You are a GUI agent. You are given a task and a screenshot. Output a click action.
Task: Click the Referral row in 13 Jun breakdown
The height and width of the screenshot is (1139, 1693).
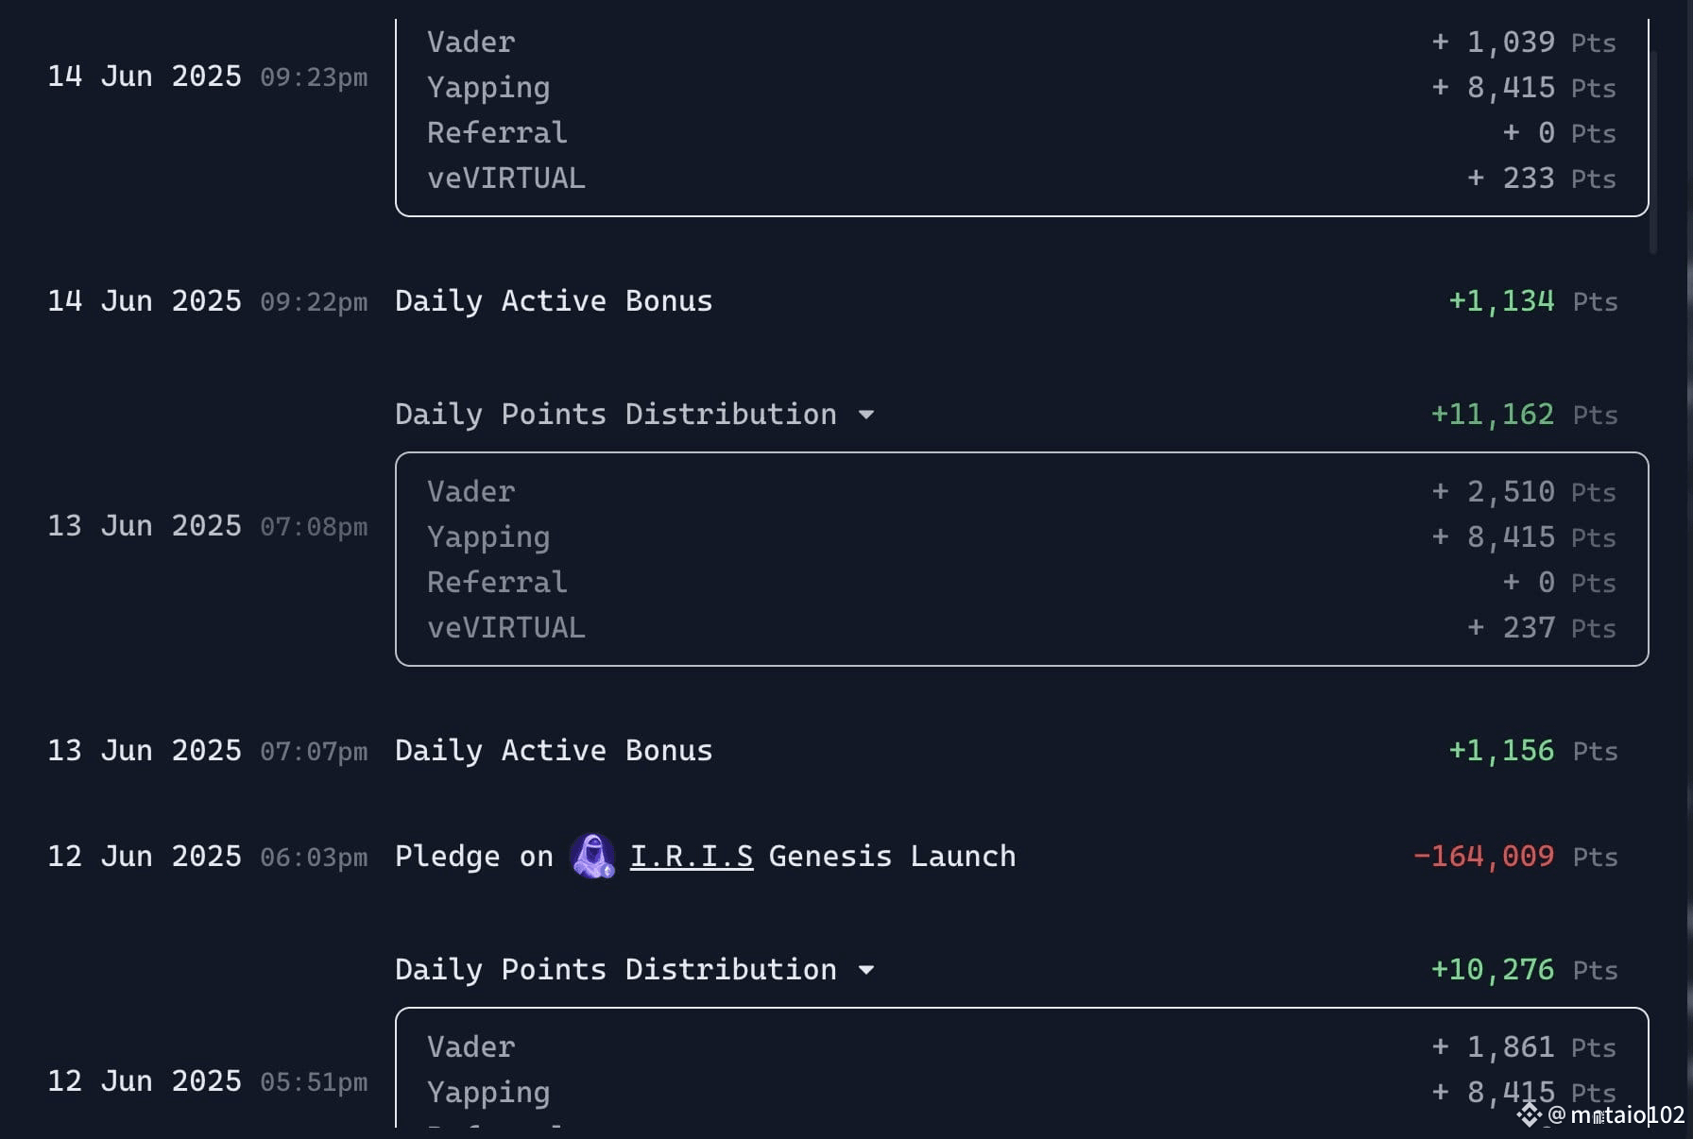(x=1021, y=583)
